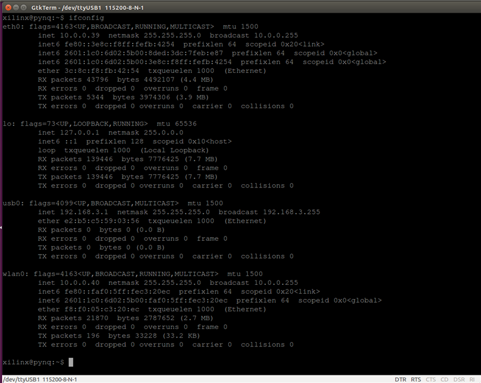Image resolution: width=481 pixels, height=383 pixels.
Task: Click the terminal cursor at the last prompt
Action: (71, 362)
